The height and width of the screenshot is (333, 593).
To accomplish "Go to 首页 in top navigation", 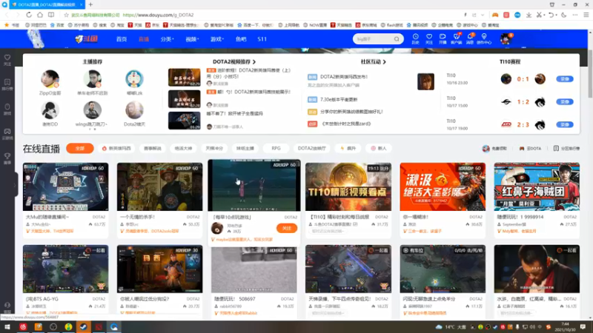I will pos(122,39).
